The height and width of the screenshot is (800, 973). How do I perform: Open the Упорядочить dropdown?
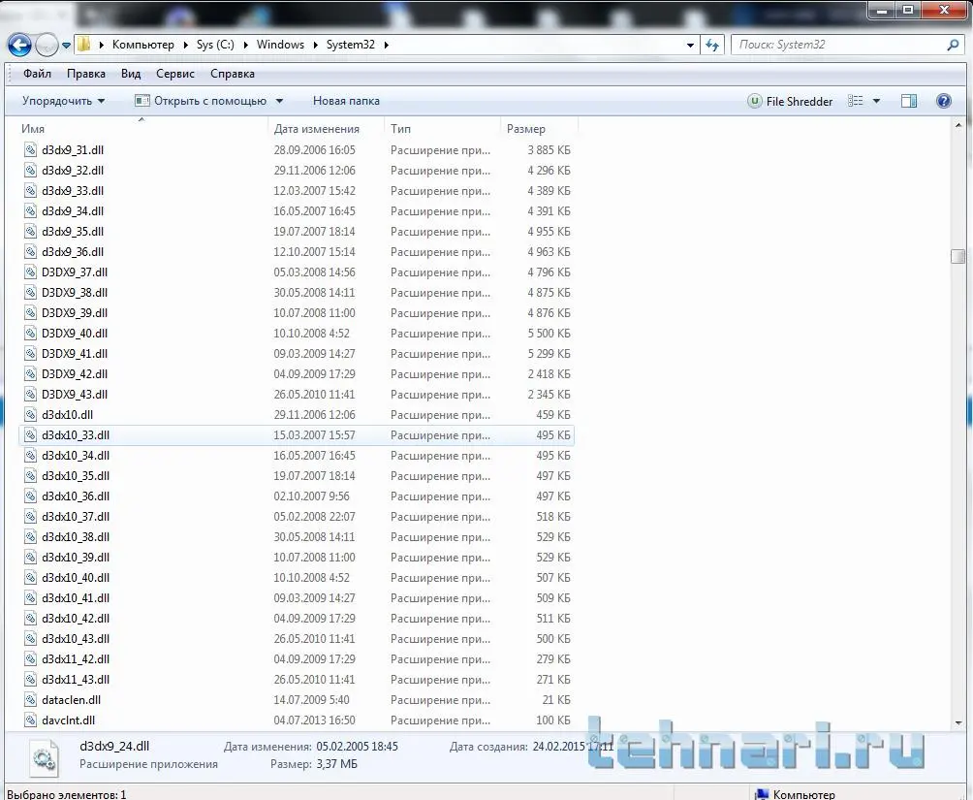tap(63, 101)
